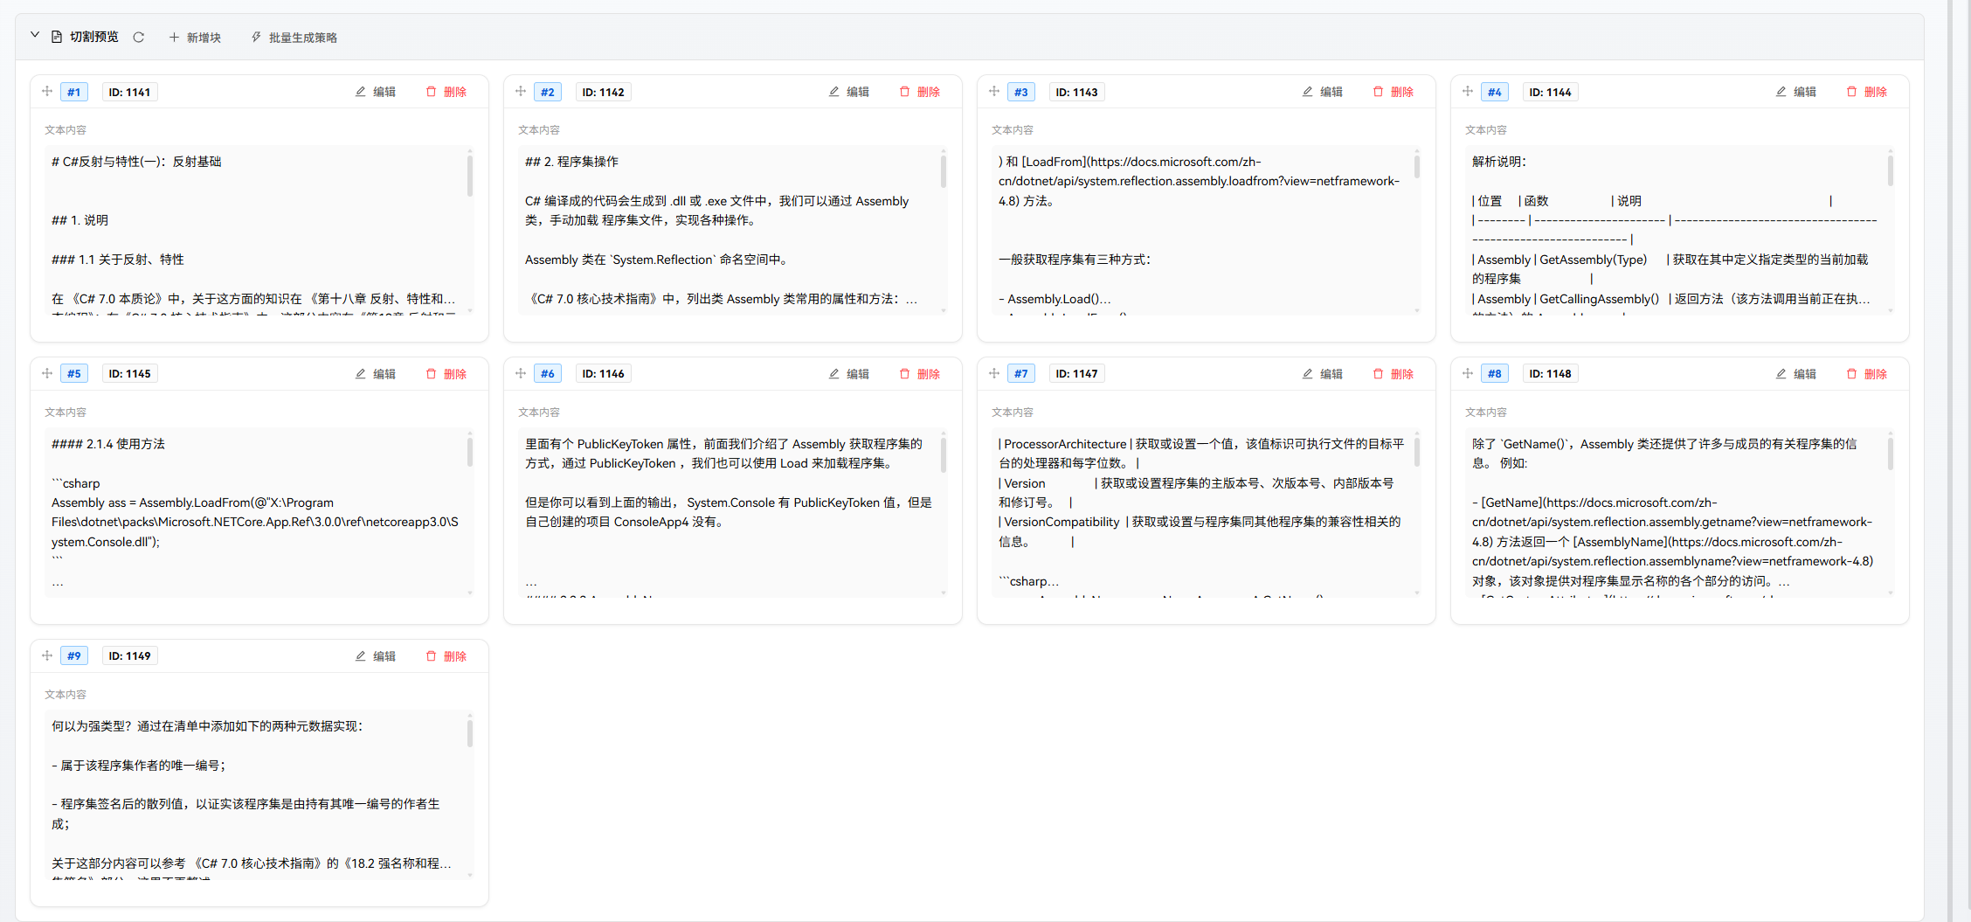
Task: Click text '### 1.1 关于反射、特性'
Action: click(x=118, y=260)
